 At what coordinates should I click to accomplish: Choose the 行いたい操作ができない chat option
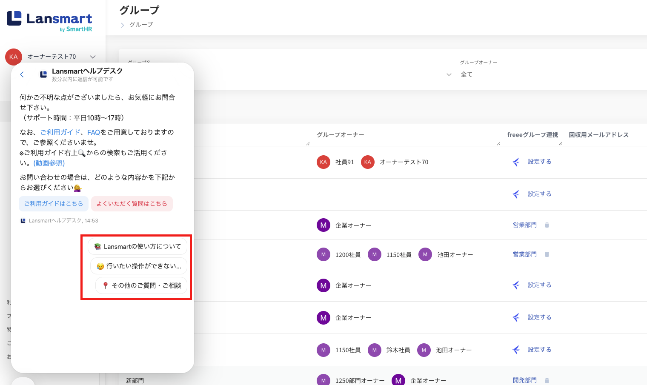tap(139, 266)
